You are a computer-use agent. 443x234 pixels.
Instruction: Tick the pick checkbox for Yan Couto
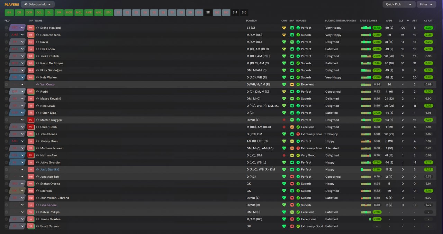tap(7, 84)
